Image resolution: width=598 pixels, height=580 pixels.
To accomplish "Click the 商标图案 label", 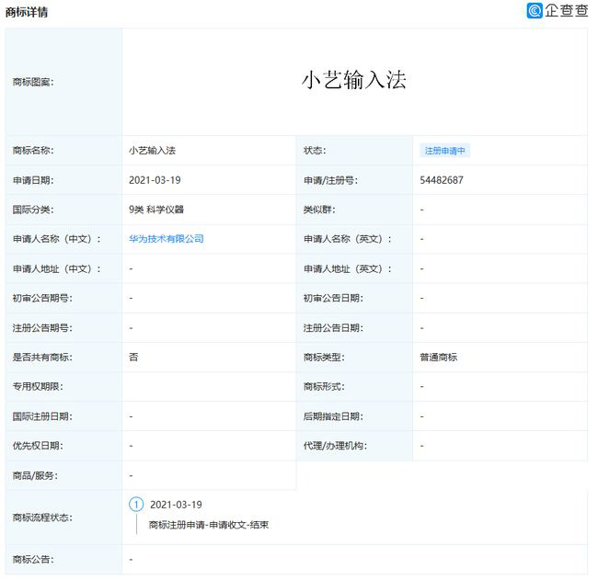I will 33,82.
